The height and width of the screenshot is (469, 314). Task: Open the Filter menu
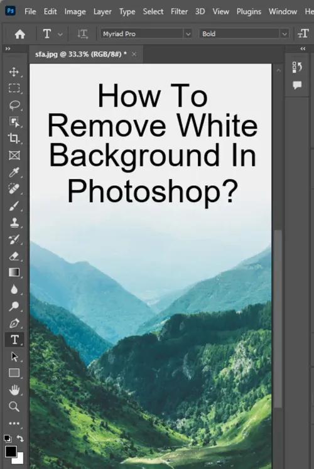[179, 12]
